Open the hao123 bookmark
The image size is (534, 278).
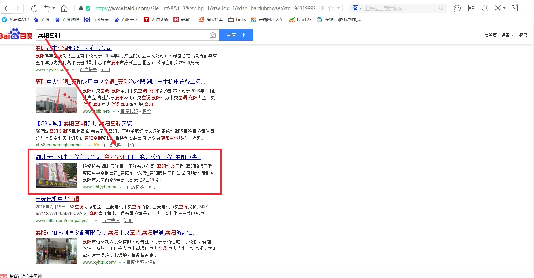pyautogui.click(x=300, y=20)
